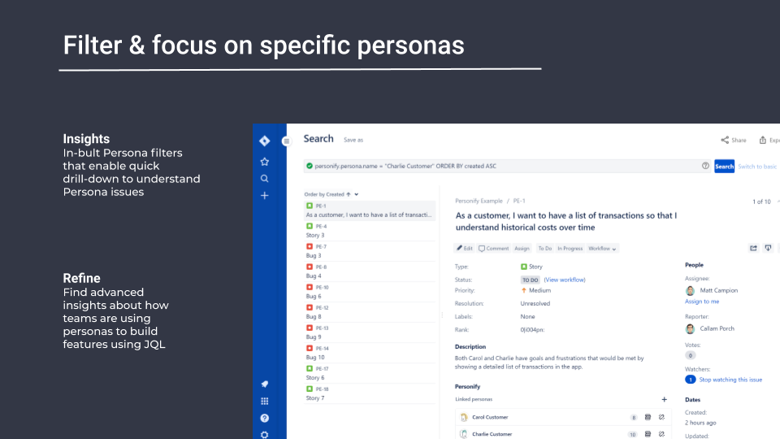Click Callam Porch reporter name
Viewport: 780px width, 439px height.
tap(717, 328)
